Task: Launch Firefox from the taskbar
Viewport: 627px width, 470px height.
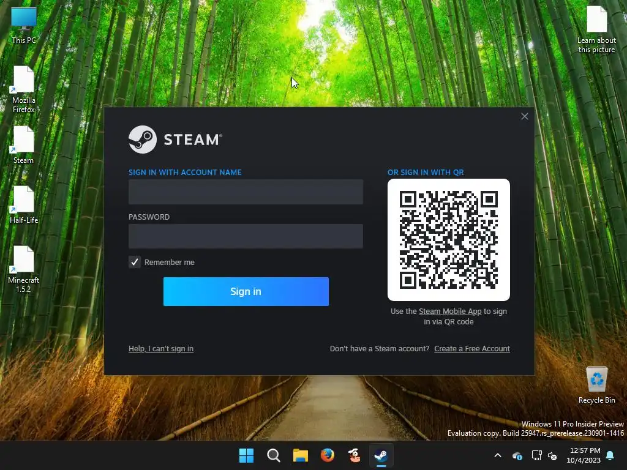Action: pos(328,455)
